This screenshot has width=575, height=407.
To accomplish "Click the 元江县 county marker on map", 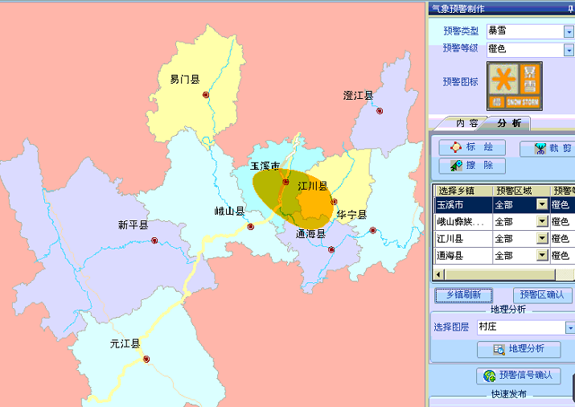I will pyautogui.click(x=146, y=360).
